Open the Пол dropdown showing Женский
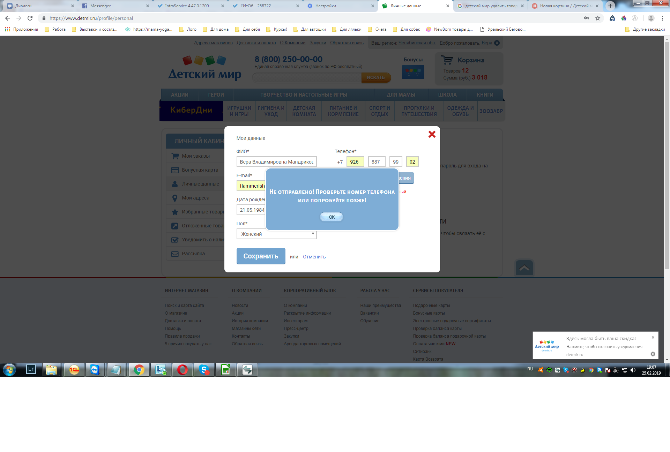This screenshot has width=670, height=452. coord(276,234)
